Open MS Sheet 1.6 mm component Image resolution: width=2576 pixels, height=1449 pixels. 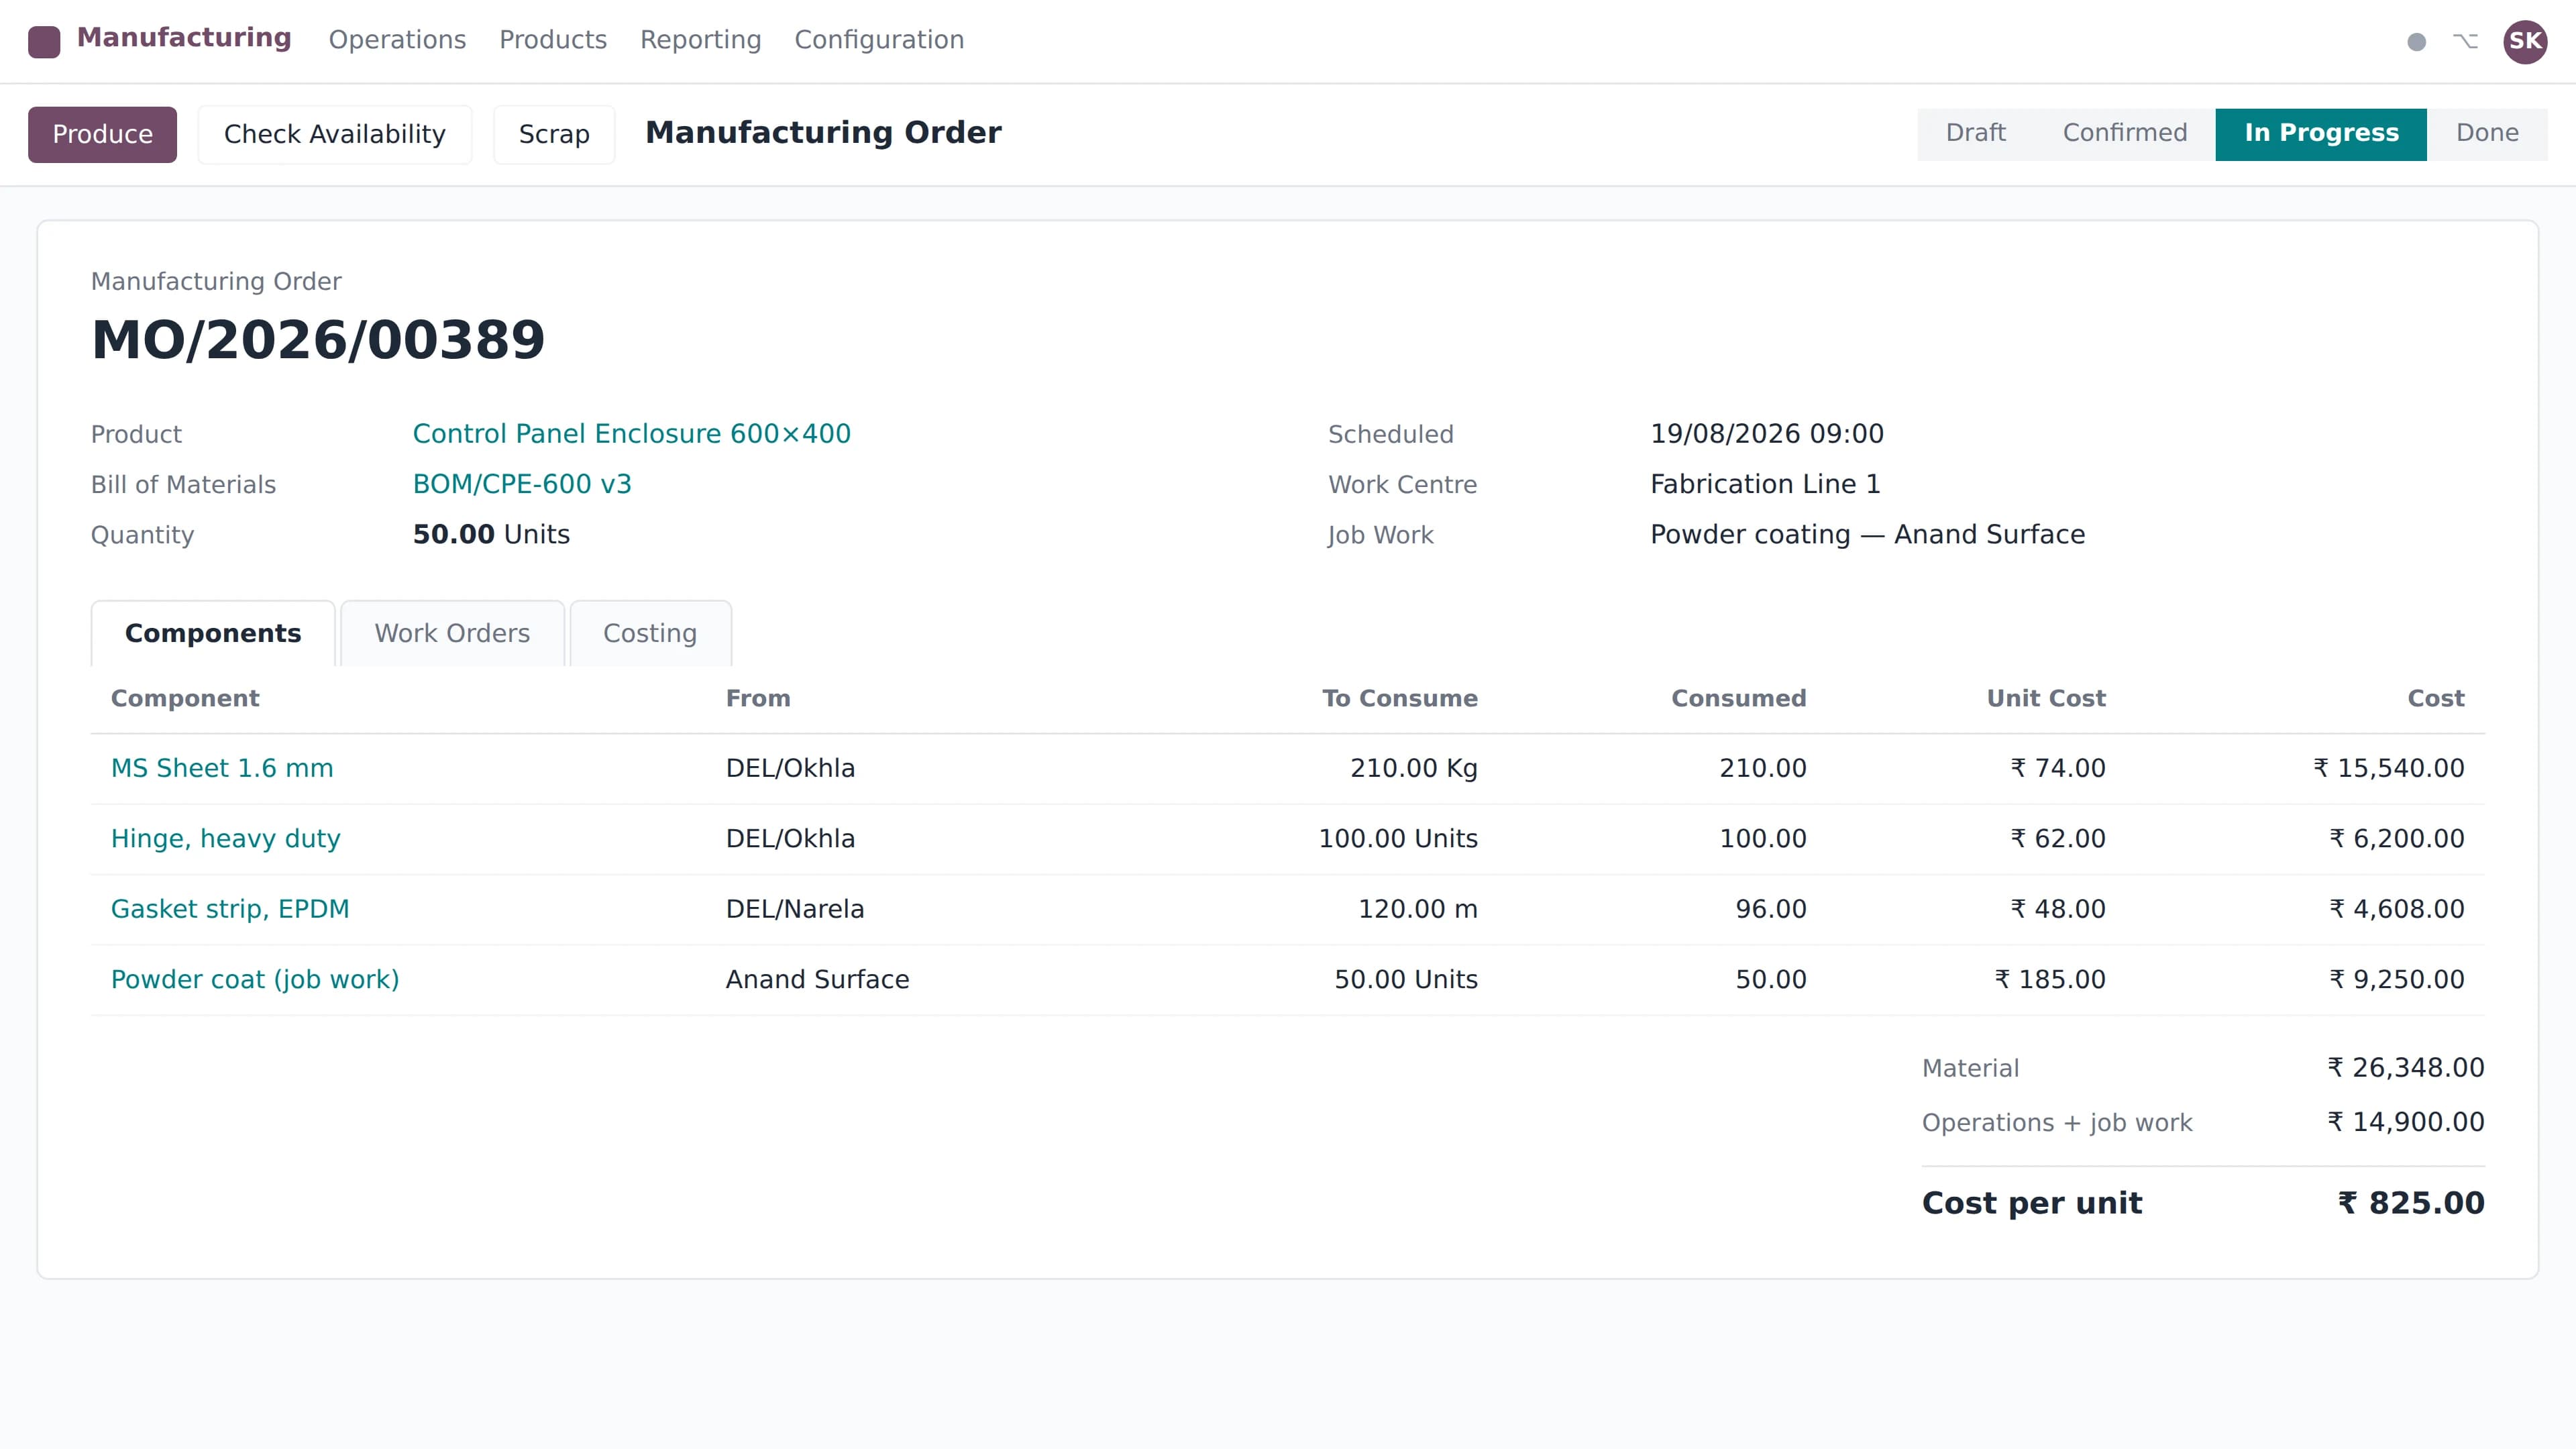tap(222, 768)
